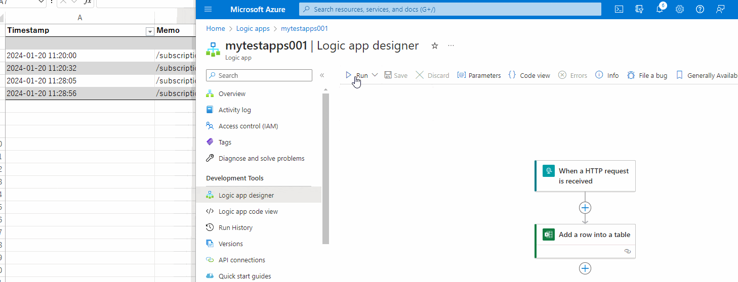Open the Help question mark icon
Image resolution: width=738 pixels, height=282 pixels.
pyautogui.click(x=700, y=9)
